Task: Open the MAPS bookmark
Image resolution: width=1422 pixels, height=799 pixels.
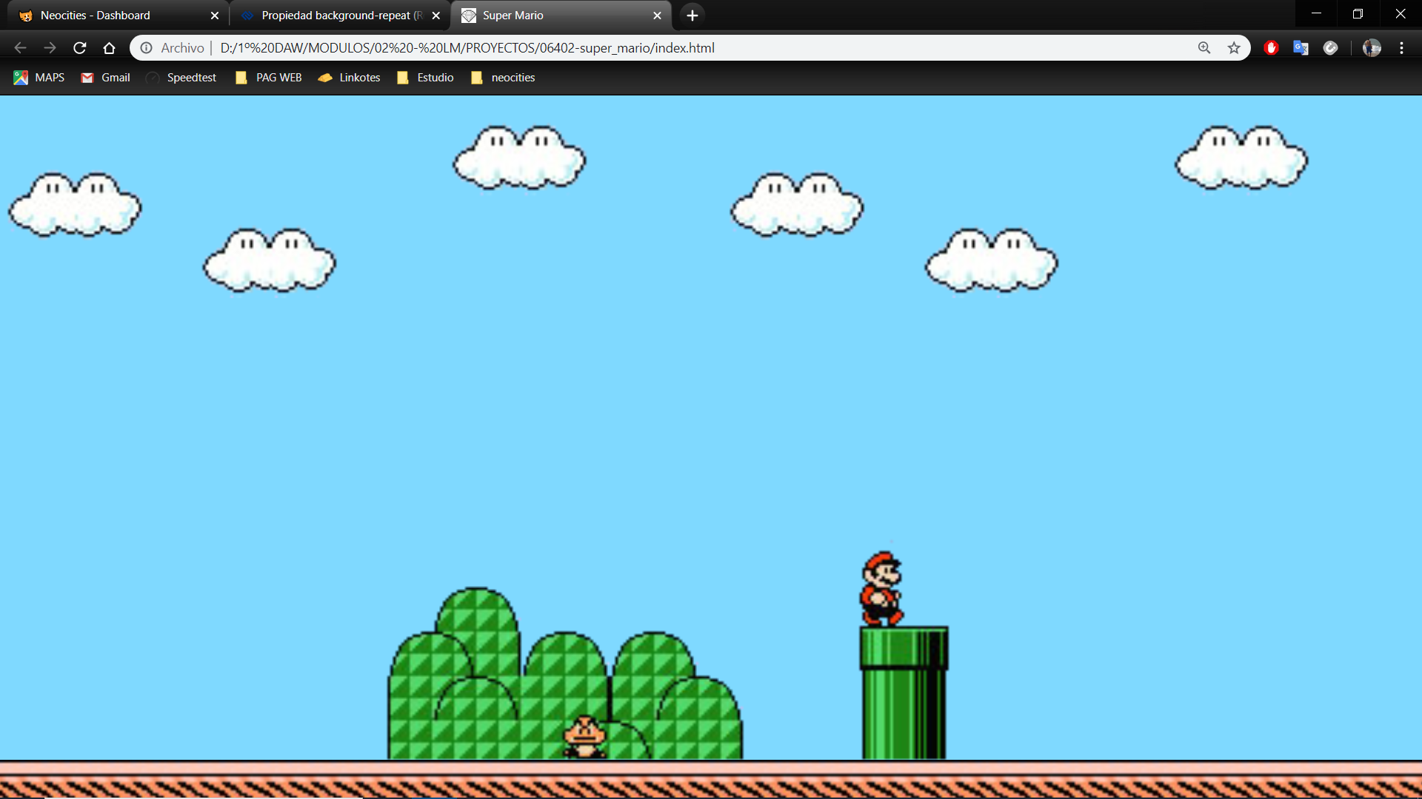Action: [x=39, y=78]
